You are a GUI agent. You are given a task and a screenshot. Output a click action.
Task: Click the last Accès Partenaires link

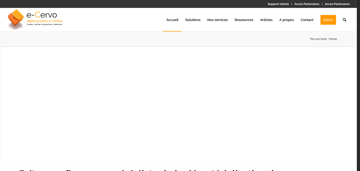(337, 4)
